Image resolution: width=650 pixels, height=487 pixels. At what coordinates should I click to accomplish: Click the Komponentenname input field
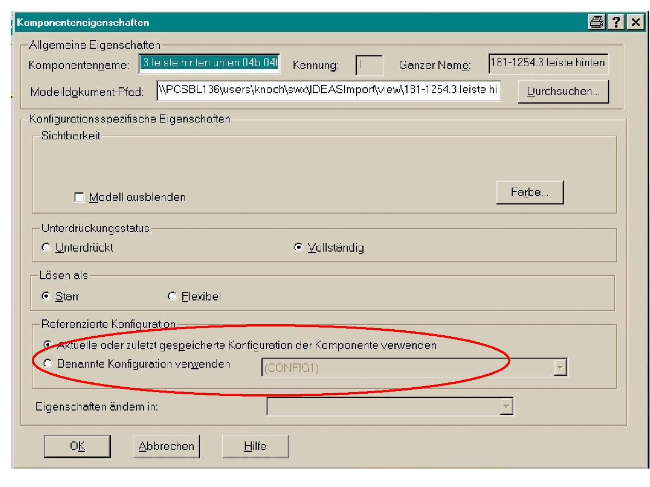209,63
